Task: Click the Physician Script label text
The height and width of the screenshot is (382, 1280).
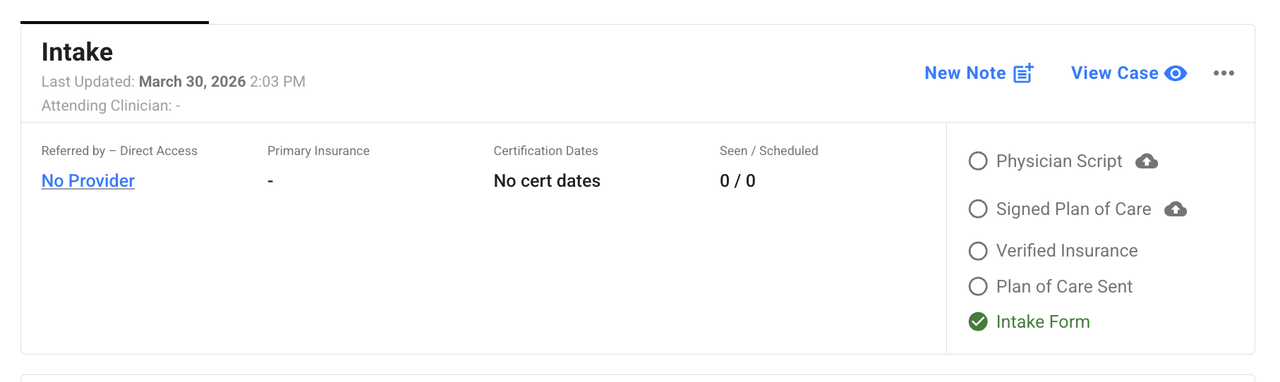Action: (x=1058, y=161)
